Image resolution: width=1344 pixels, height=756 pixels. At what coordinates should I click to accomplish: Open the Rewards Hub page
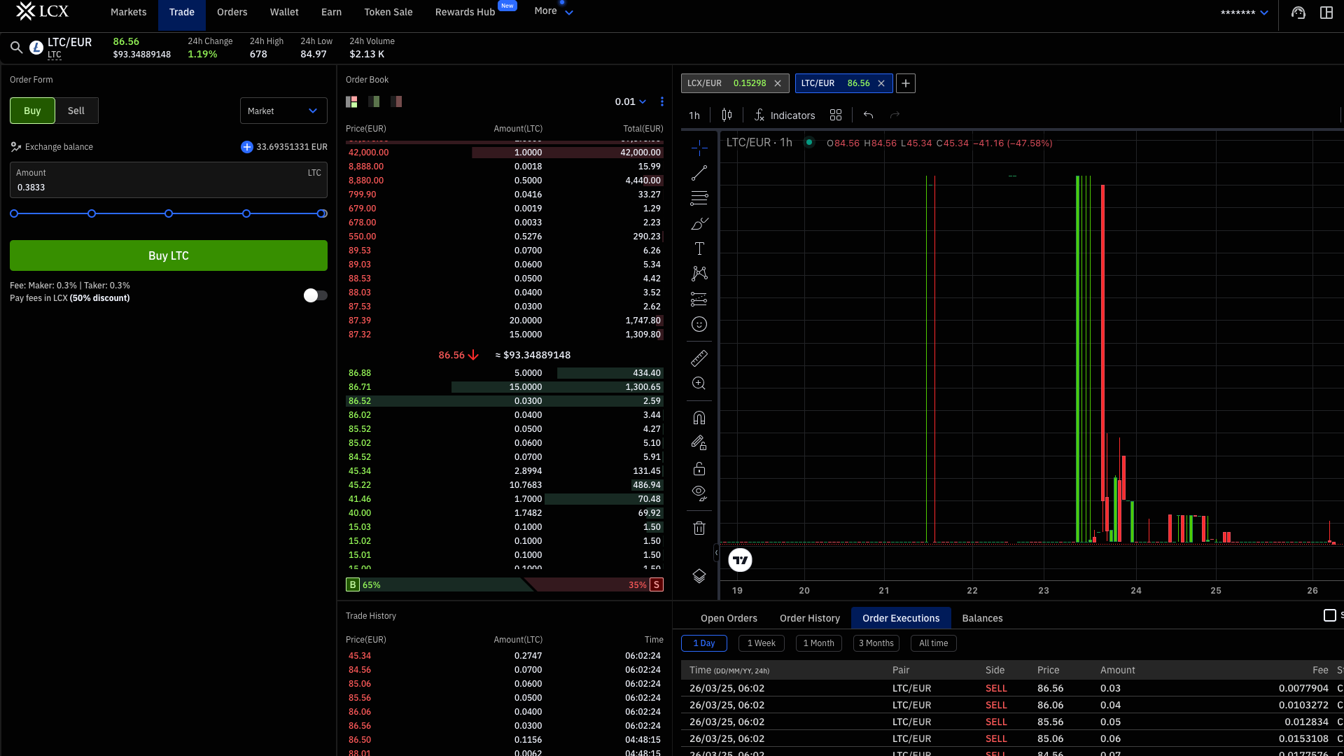pyautogui.click(x=465, y=12)
